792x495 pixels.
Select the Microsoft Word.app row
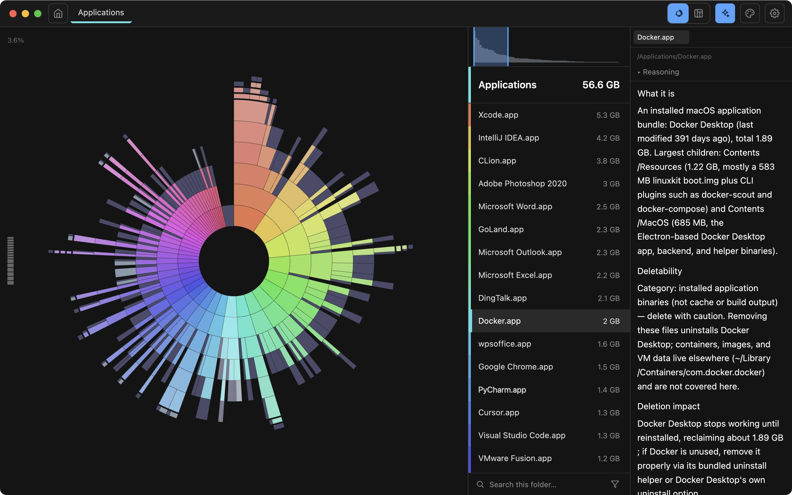[x=549, y=207]
